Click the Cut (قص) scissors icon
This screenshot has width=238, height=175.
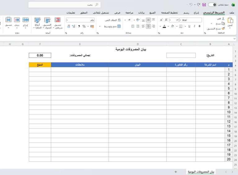[223, 19]
